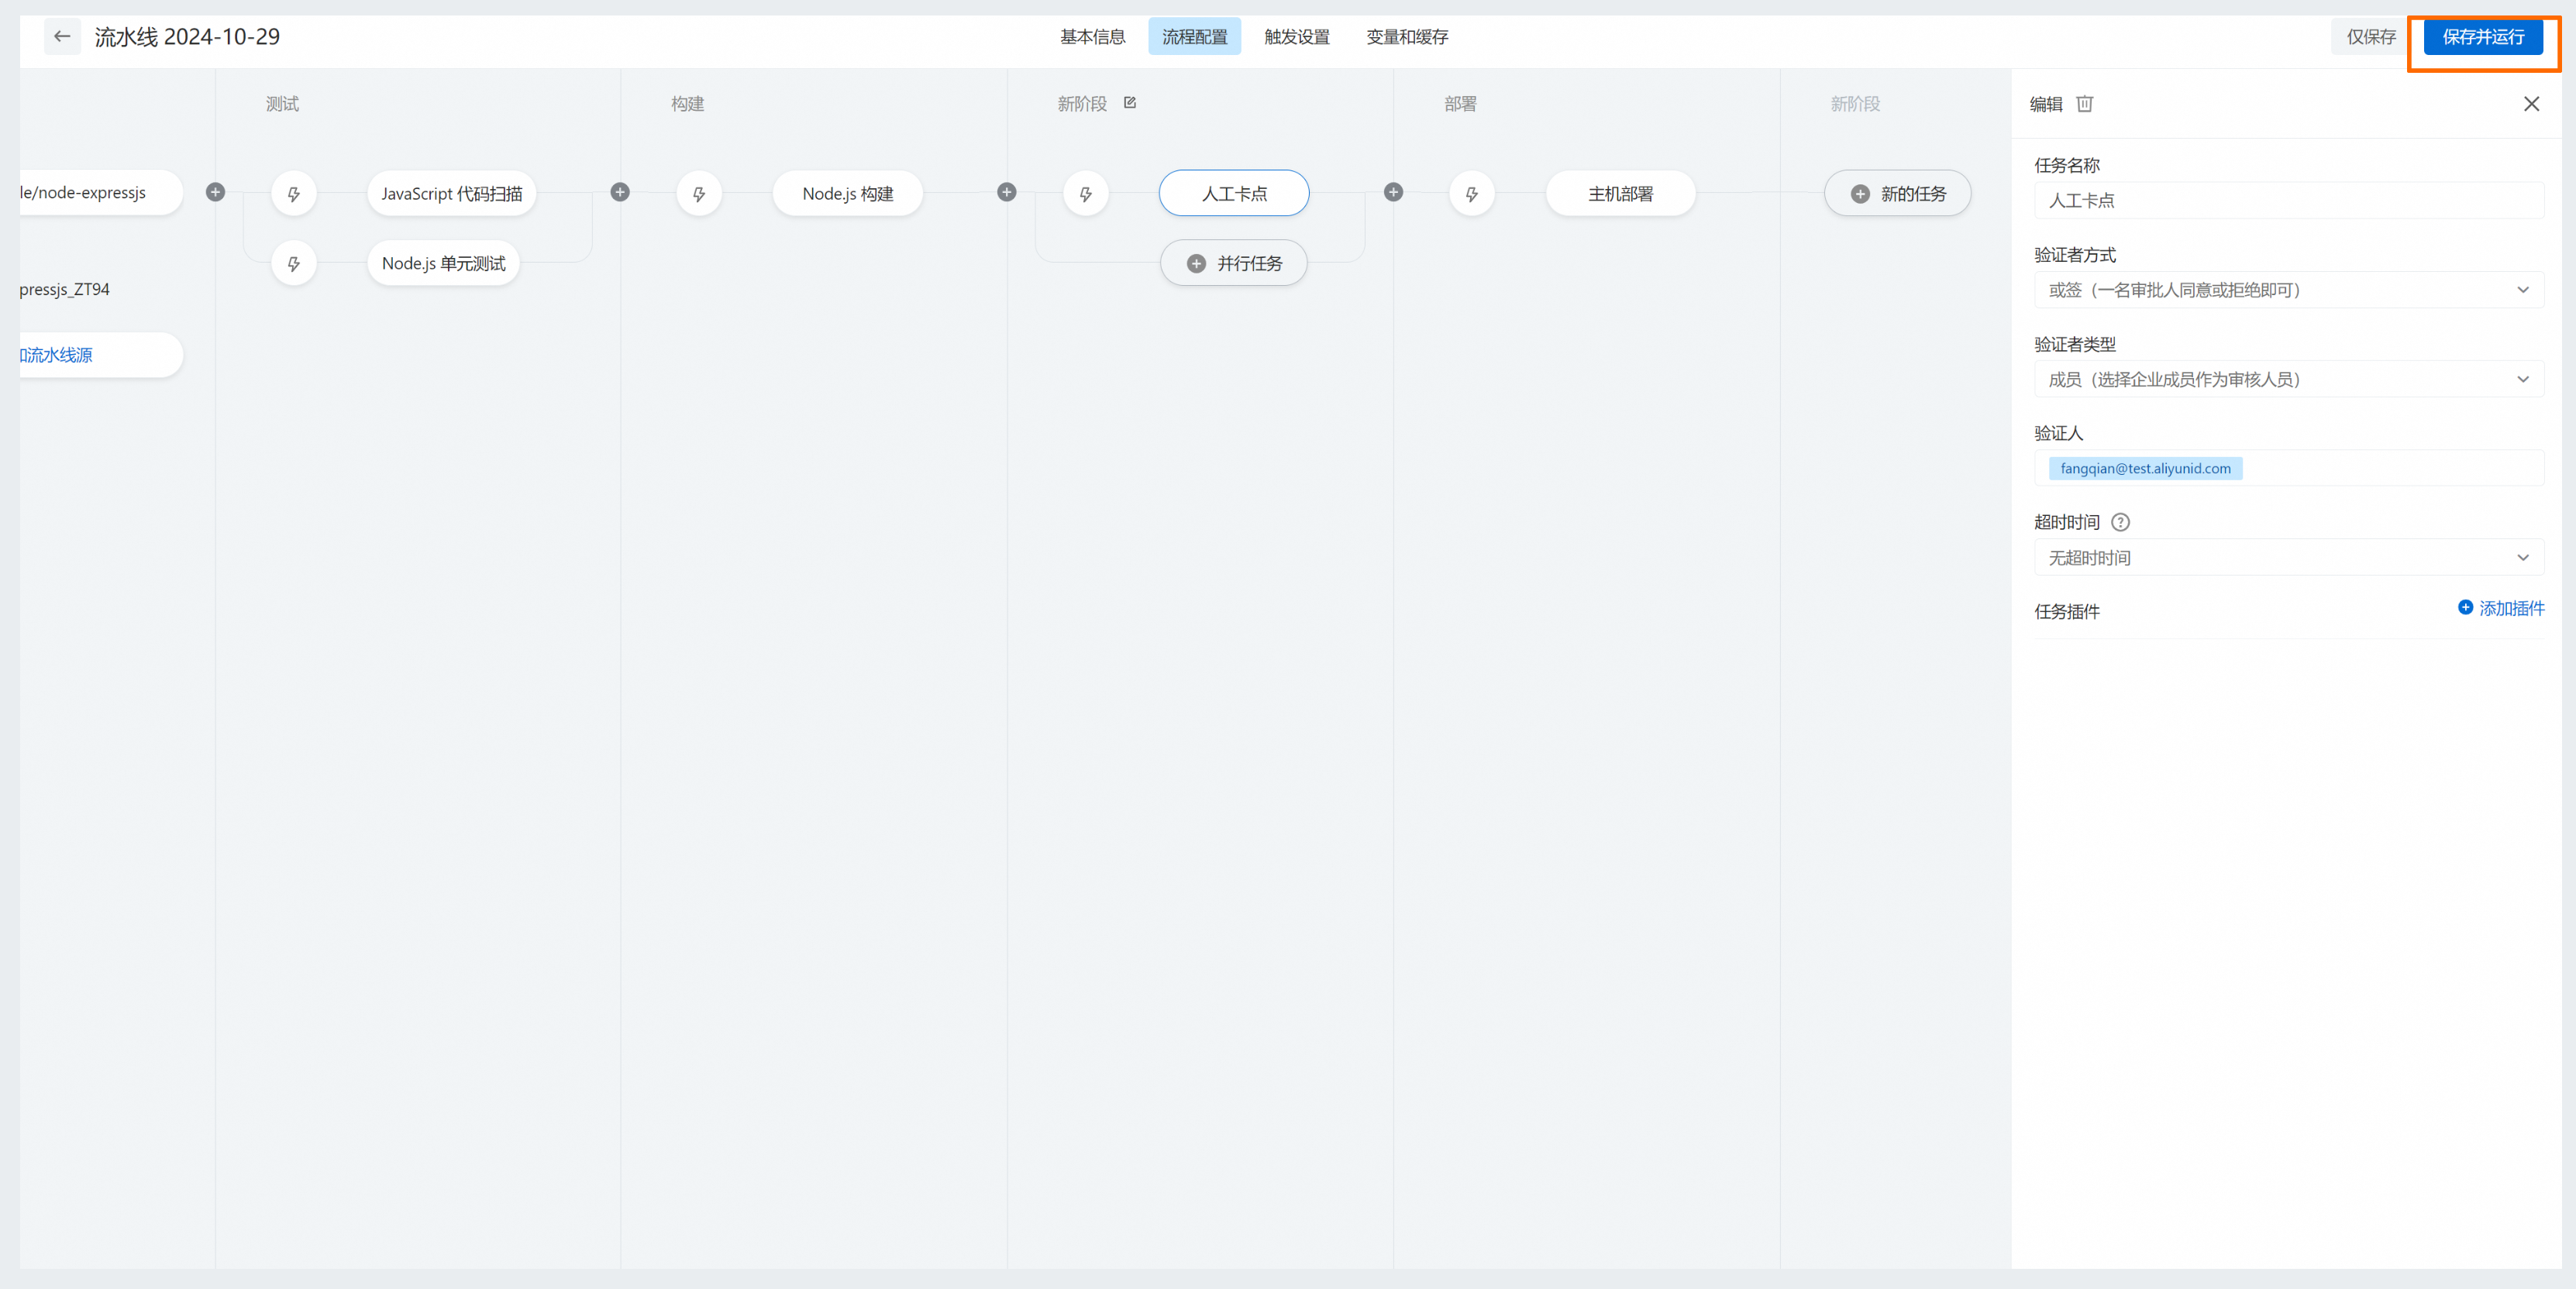Open 超时时间 help question mark
Viewport: 2576px width, 1289px height.
point(2120,523)
